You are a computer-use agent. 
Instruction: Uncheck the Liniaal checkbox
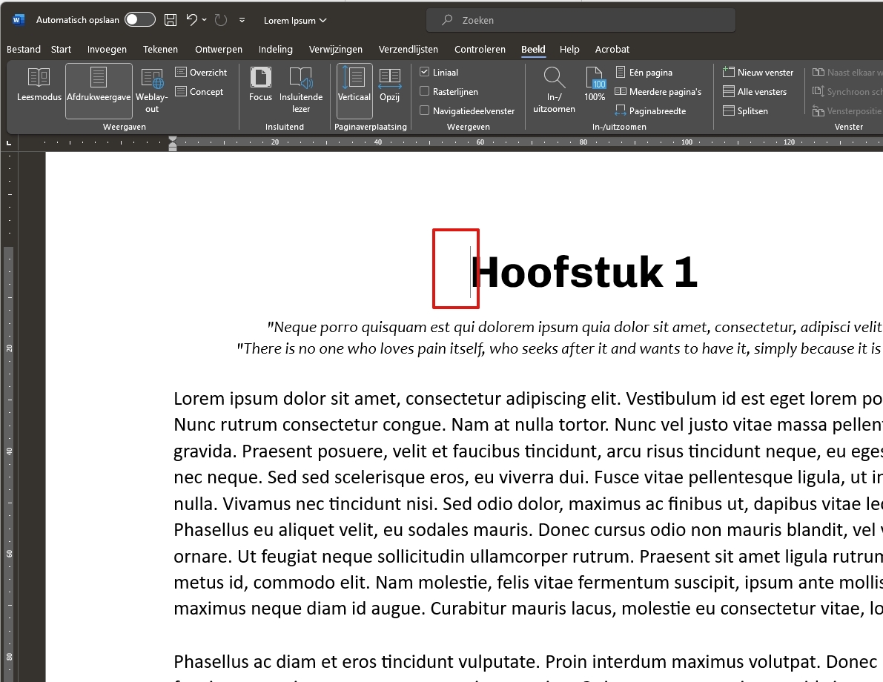pos(425,73)
